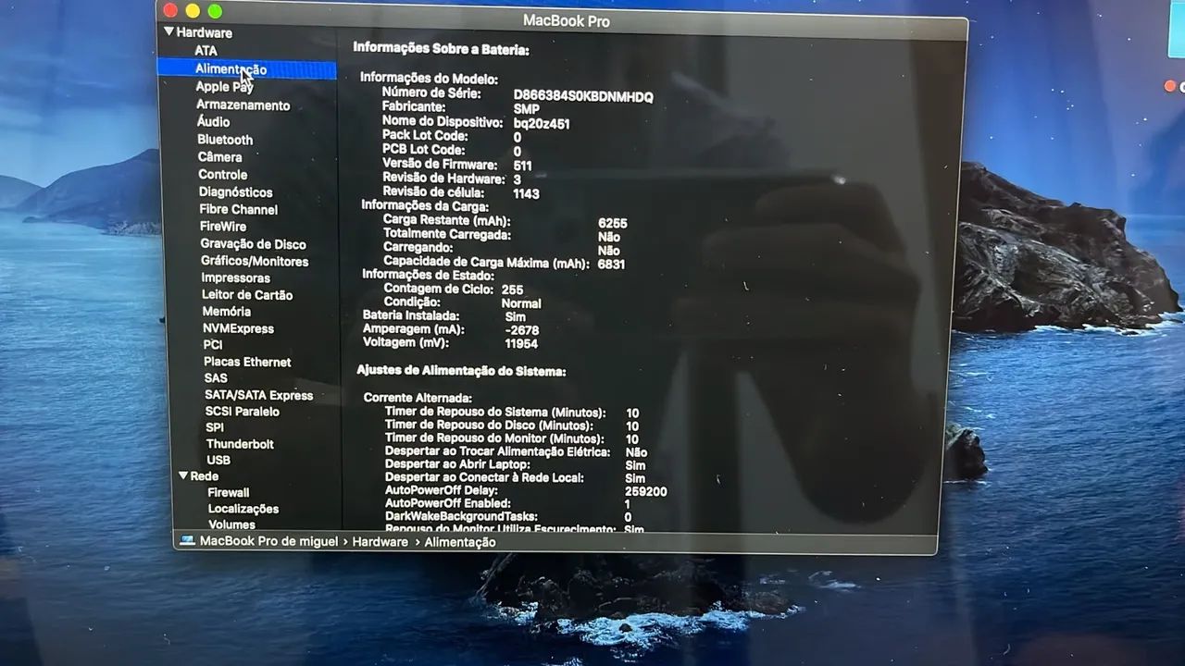Select SATA/SATA Express in the sidebar
The image size is (1185, 666).
click(x=258, y=395)
